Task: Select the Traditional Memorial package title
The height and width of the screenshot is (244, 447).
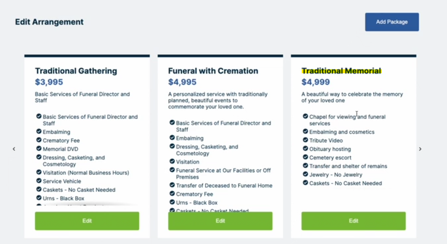Action: [x=341, y=71]
